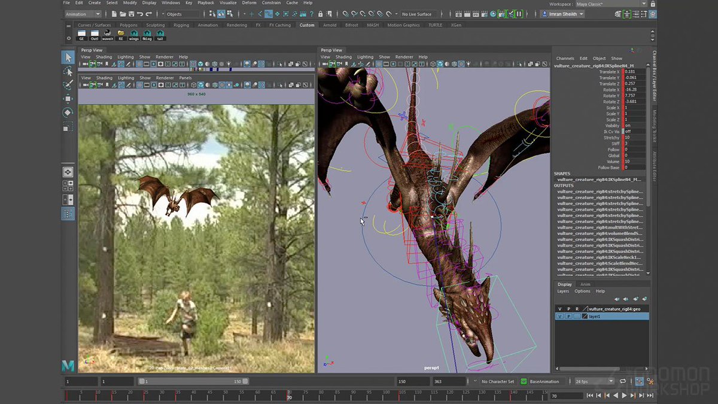Toggle loop playback mode button
The height and width of the screenshot is (404, 718).
[x=623, y=381]
